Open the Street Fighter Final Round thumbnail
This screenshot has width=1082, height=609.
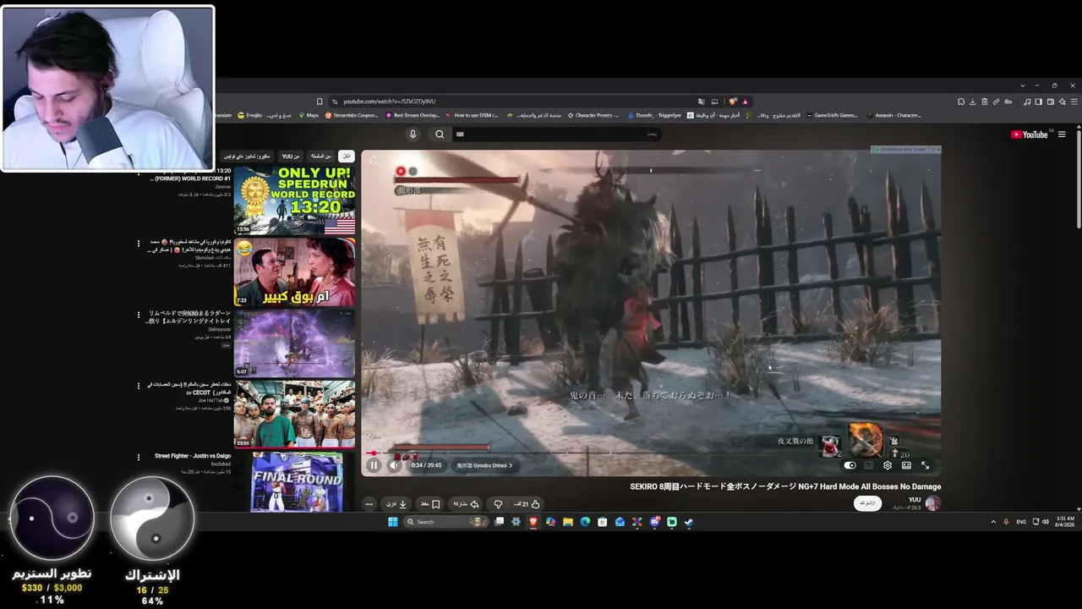pos(296,482)
